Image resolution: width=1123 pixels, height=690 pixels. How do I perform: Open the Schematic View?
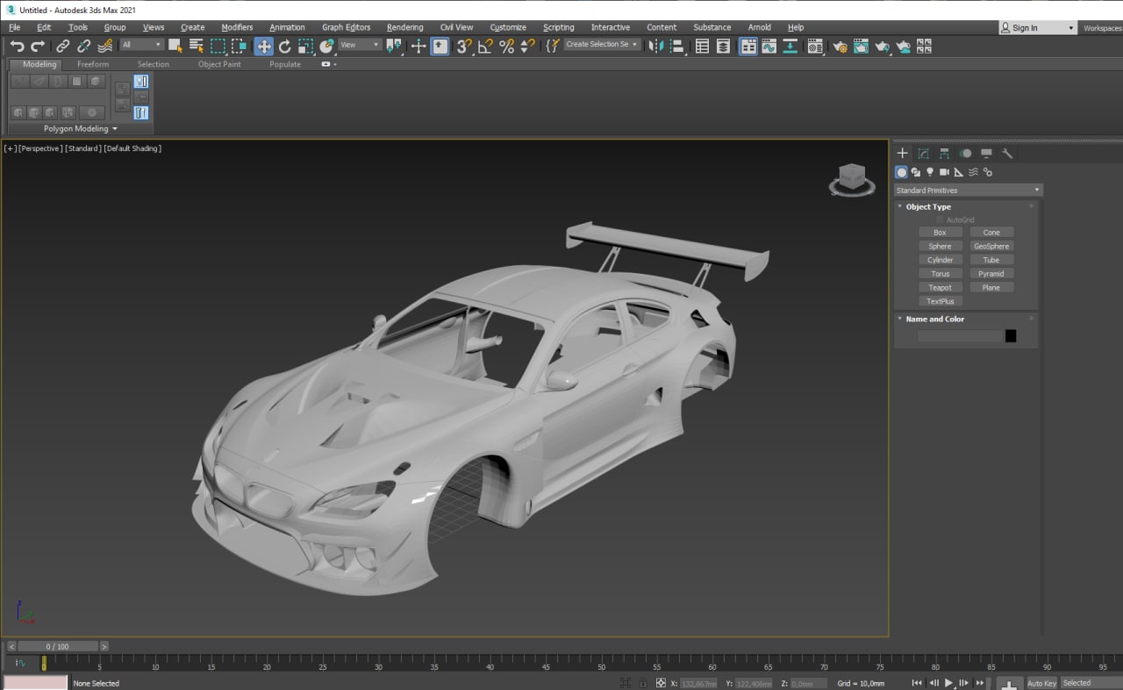point(790,46)
